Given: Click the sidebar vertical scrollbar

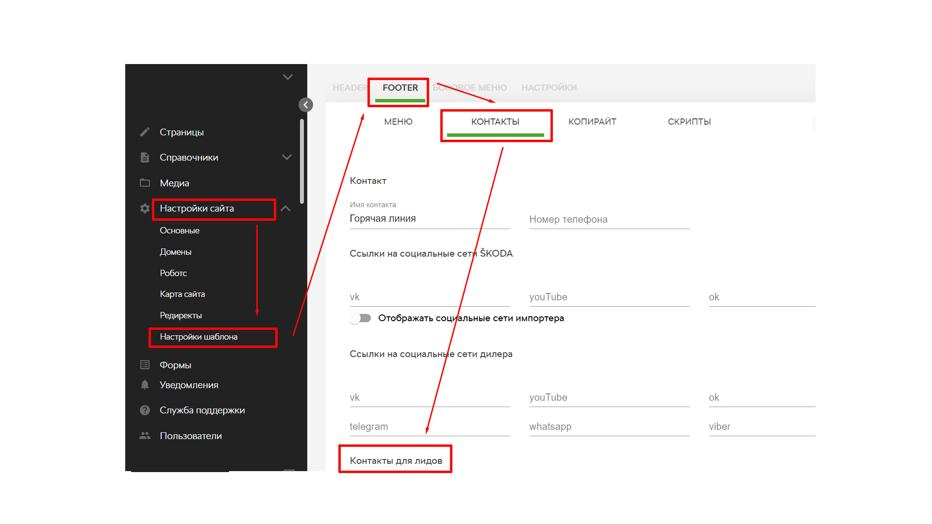Looking at the screenshot, I should [x=302, y=162].
